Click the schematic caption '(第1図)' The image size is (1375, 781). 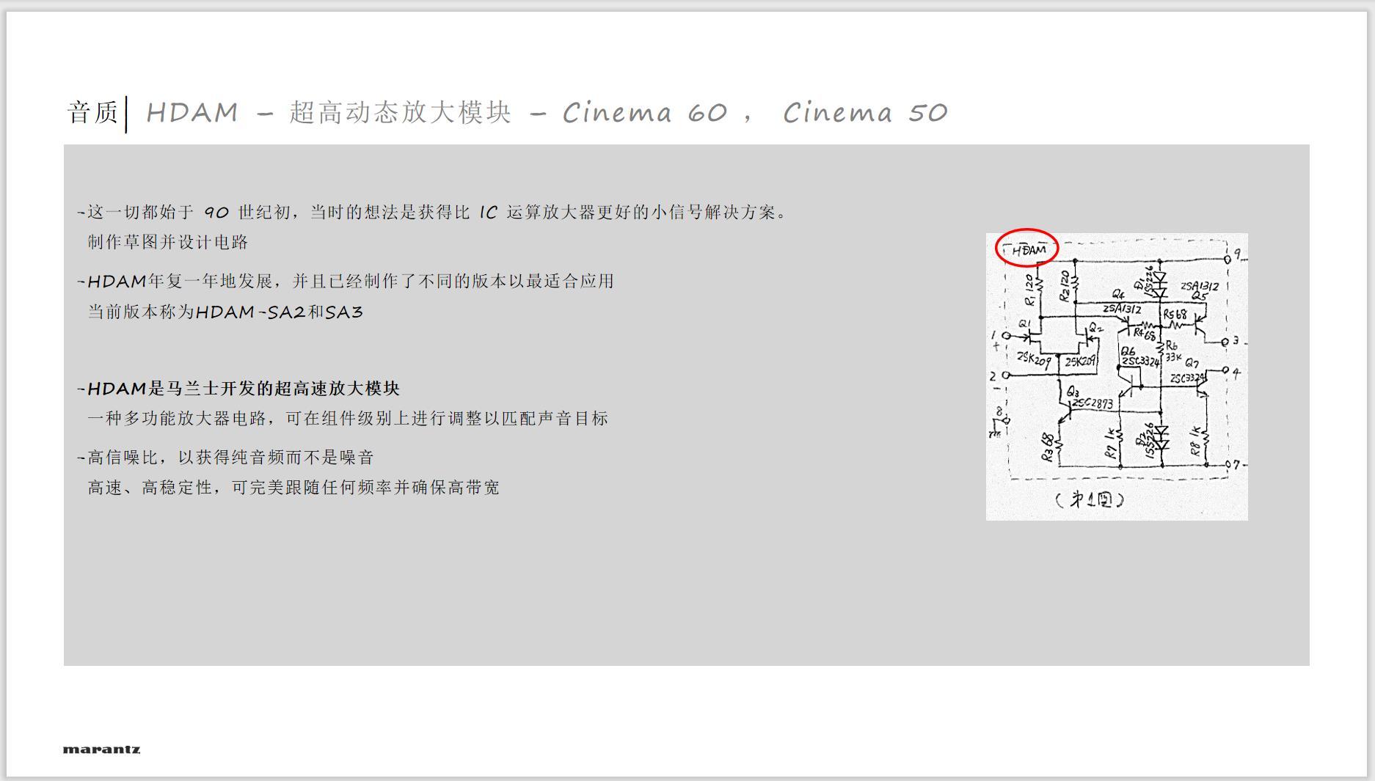tap(1090, 500)
